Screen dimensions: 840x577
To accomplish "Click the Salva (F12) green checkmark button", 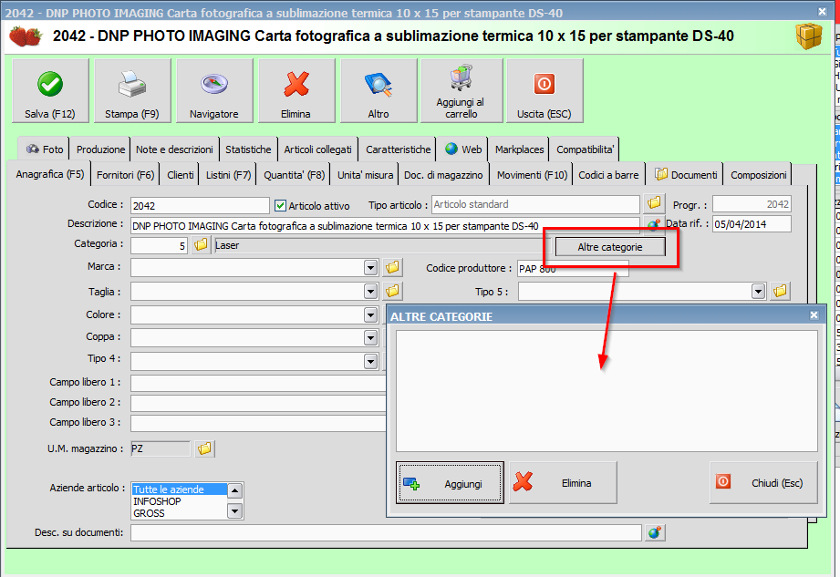I will [x=50, y=91].
